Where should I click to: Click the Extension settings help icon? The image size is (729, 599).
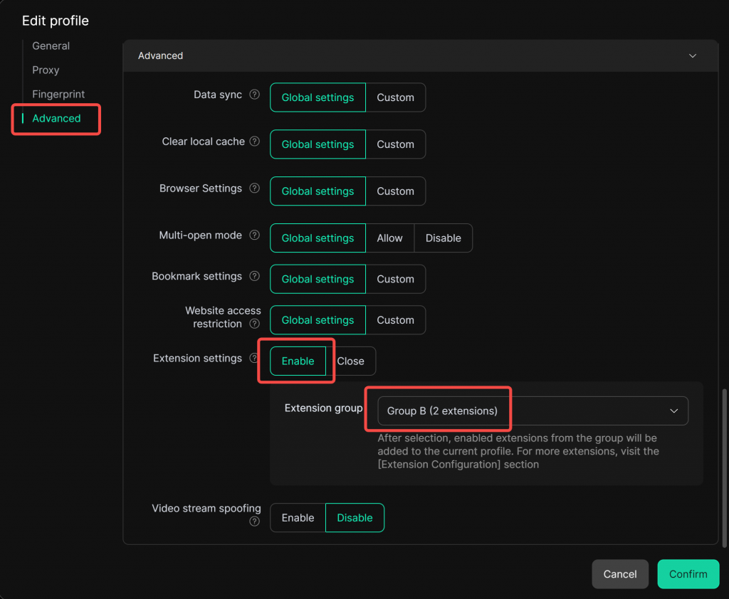[254, 359]
